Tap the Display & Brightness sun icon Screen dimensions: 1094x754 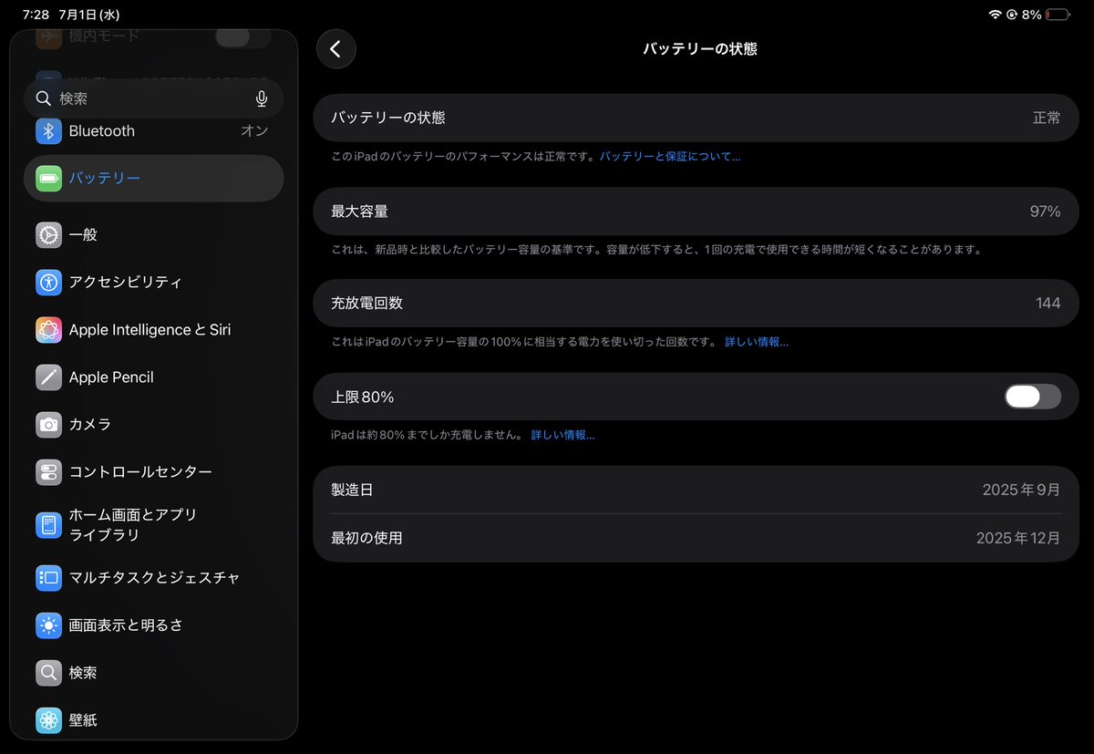pyautogui.click(x=49, y=625)
